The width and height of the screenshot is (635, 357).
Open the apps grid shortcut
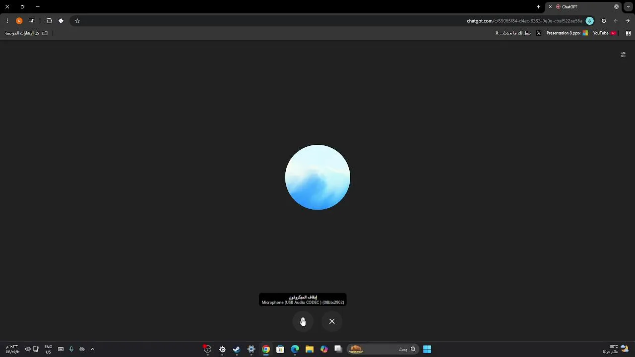[x=628, y=33]
